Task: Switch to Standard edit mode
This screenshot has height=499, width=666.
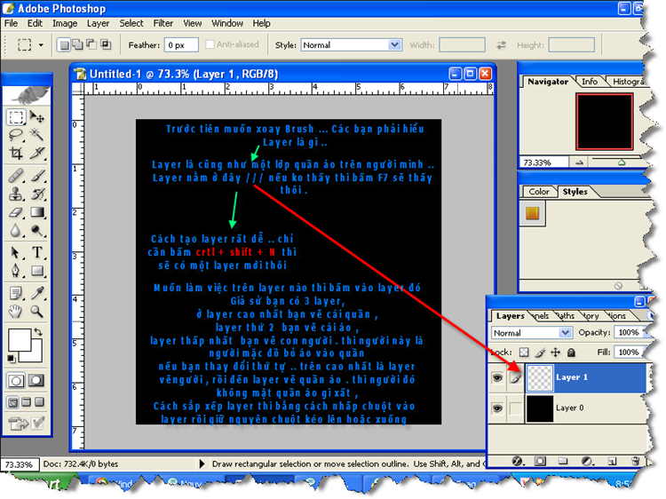Action: [16, 381]
